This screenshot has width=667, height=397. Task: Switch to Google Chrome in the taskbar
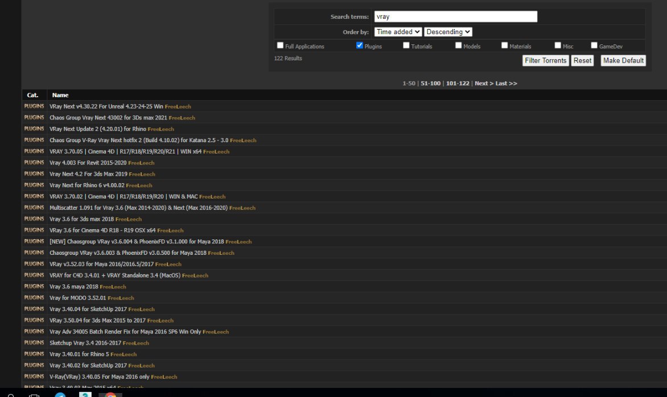tap(110, 395)
